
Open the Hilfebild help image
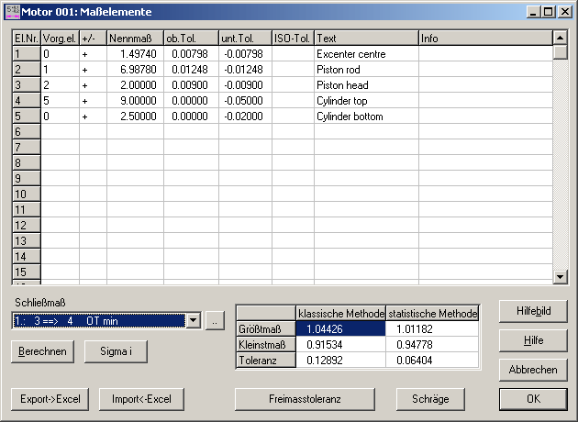click(x=533, y=311)
